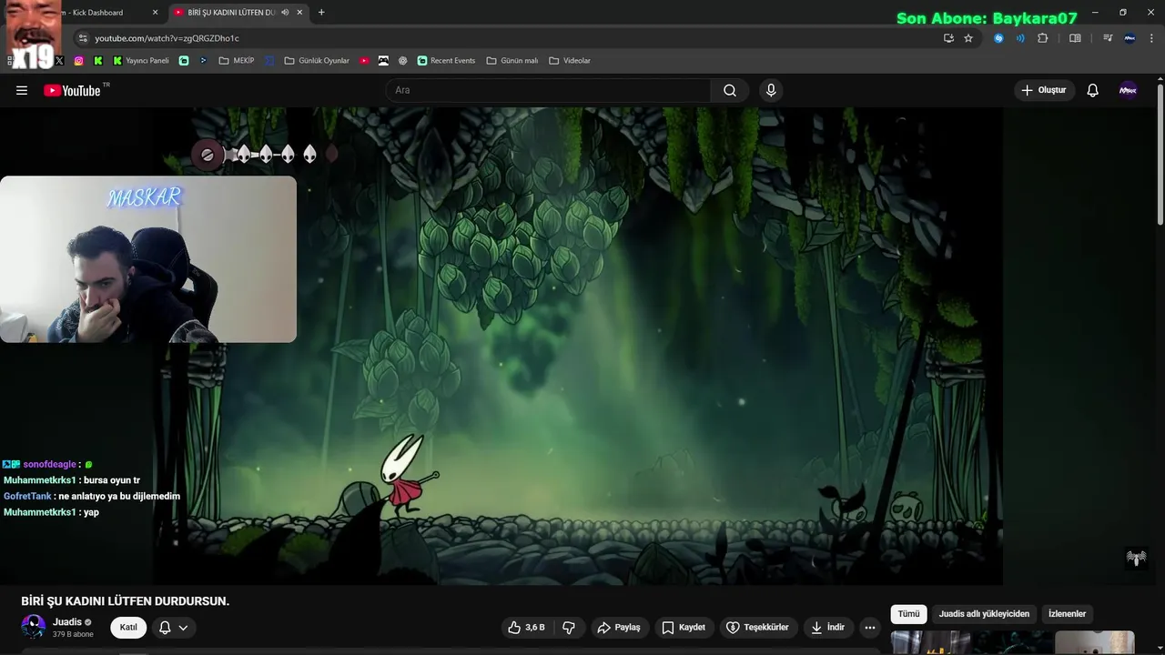Click the YouTube search magnifier button
1165x655 pixels.
click(730, 90)
